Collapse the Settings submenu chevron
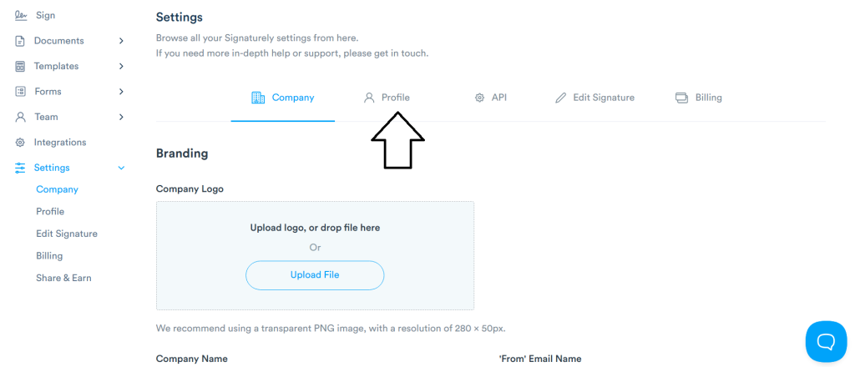 [122, 168]
